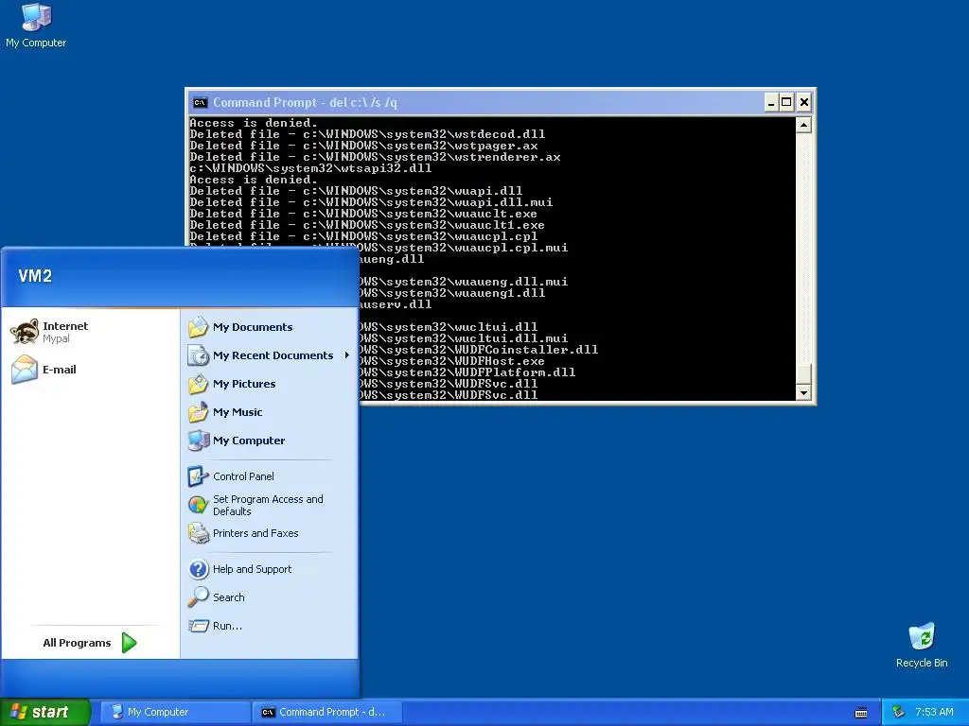Switch to Command Prompt taskbar button

pos(327,712)
